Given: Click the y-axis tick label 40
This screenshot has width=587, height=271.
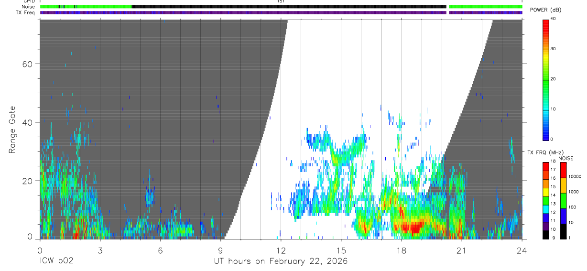Looking at the screenshot, I should pos(28,122).
